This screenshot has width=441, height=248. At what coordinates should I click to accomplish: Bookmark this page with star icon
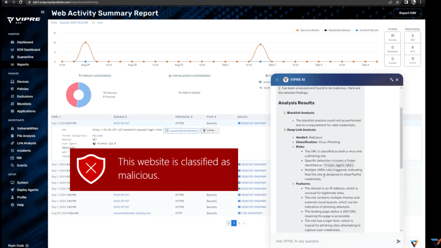pos(397,2)
